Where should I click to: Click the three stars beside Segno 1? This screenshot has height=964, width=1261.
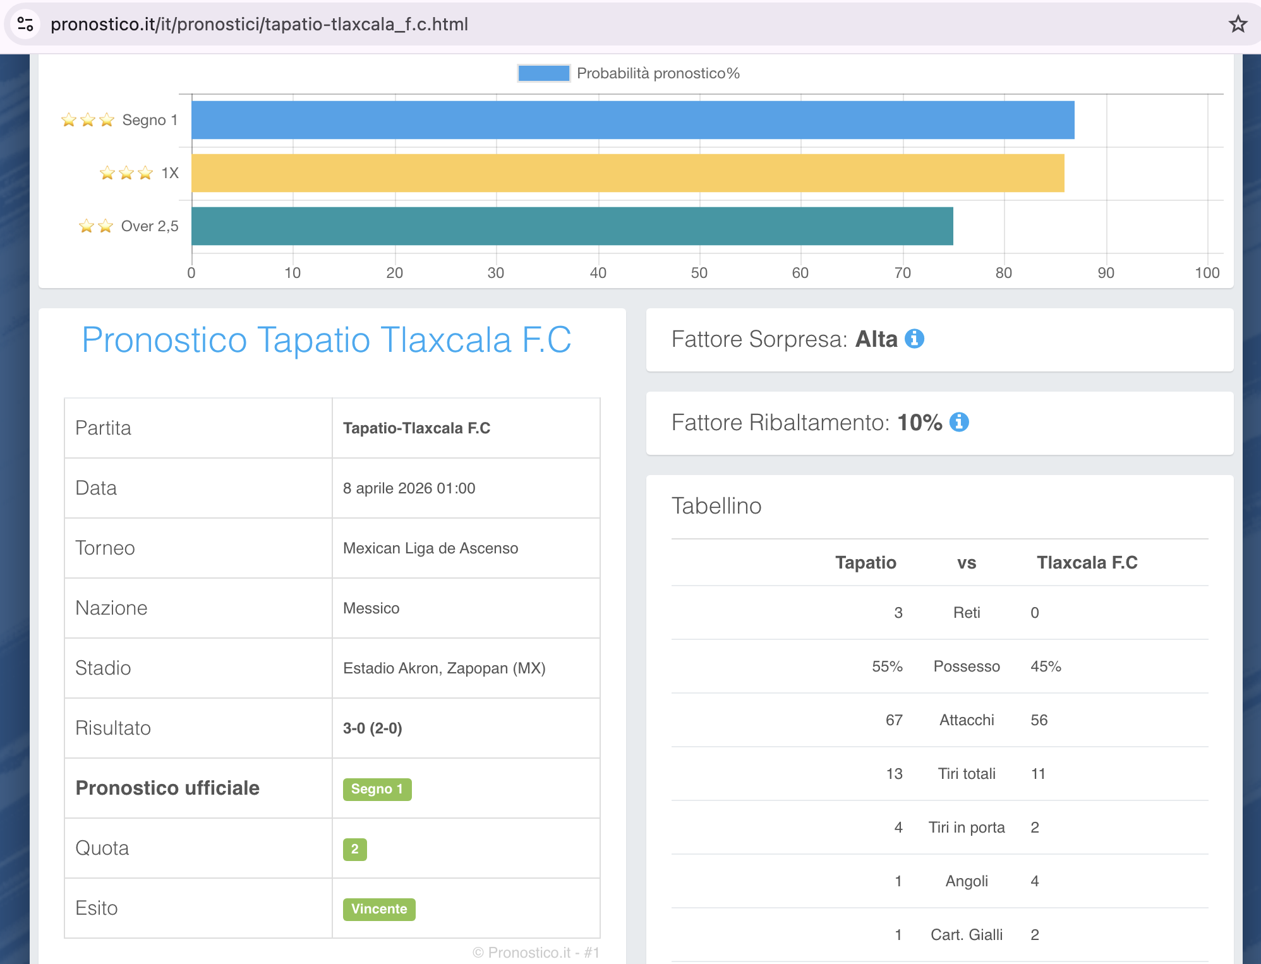click(88, 120)
